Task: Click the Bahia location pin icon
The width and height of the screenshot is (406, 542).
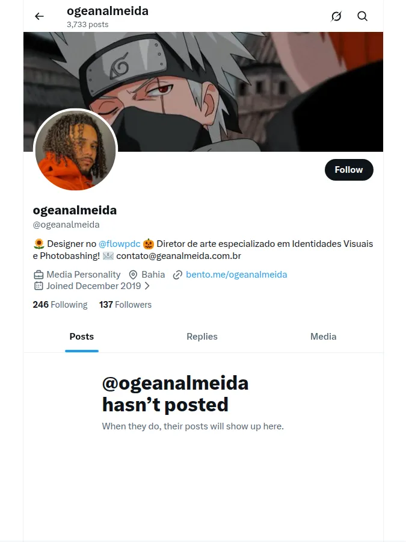Action: point(133,275)
